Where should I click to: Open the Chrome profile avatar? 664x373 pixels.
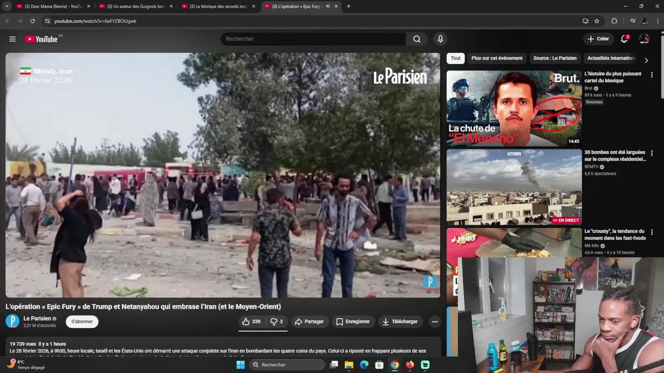pos(645,21)
